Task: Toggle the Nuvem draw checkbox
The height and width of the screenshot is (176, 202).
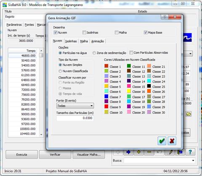Action: click(56, 32)
